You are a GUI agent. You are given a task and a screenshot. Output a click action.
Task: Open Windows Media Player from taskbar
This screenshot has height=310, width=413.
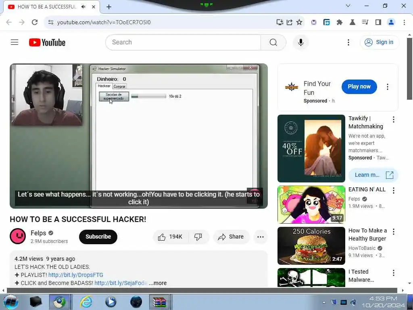pos(111,302)
